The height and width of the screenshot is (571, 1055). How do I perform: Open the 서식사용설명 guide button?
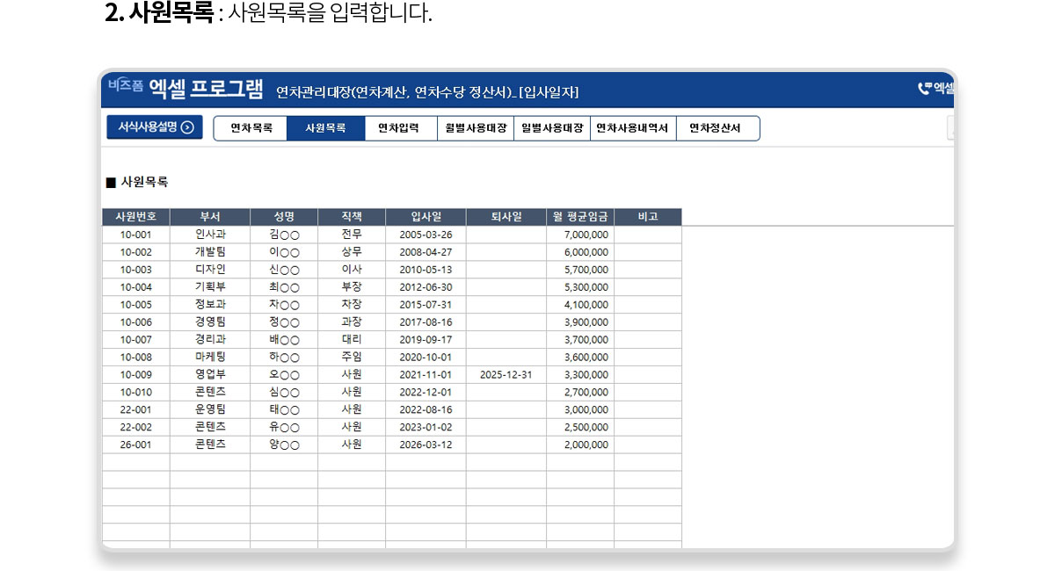[x=155, y=127]
